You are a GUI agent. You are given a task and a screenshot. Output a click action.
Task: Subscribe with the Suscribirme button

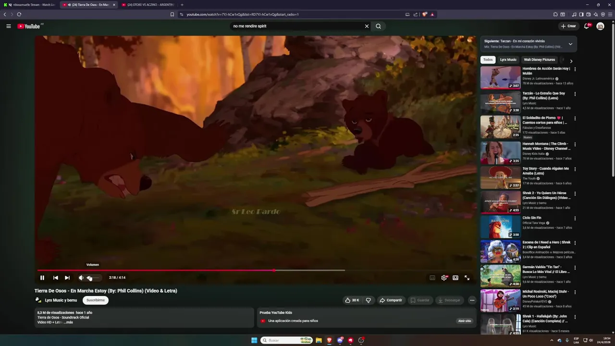96,300
